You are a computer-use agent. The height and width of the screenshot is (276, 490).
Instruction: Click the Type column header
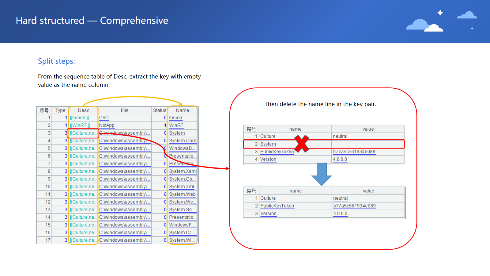coord(60,110)
